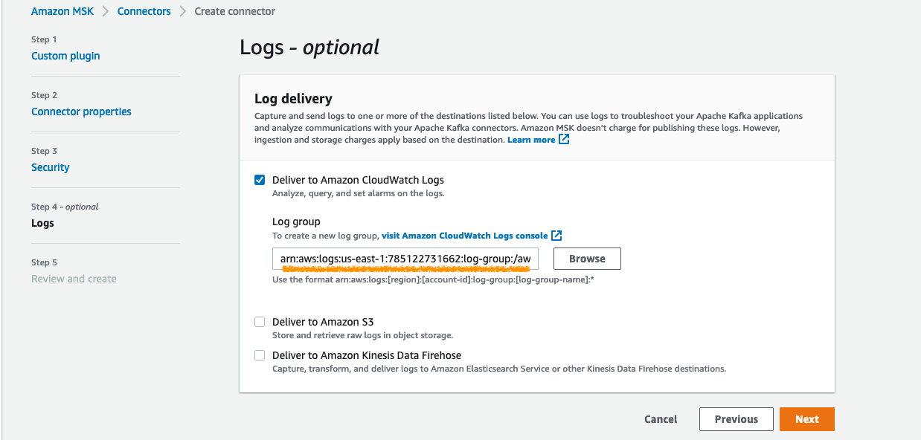
Task: Click the Create connector breadcrumb text
Action: click(x=235, y=11)
